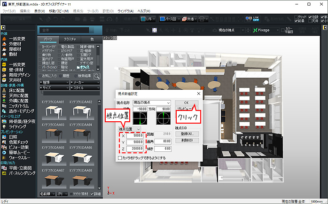Click the magnifier search icon in parts panel
Image resolution: width=328 pixels, height=204 pixels.
point(97,75)
